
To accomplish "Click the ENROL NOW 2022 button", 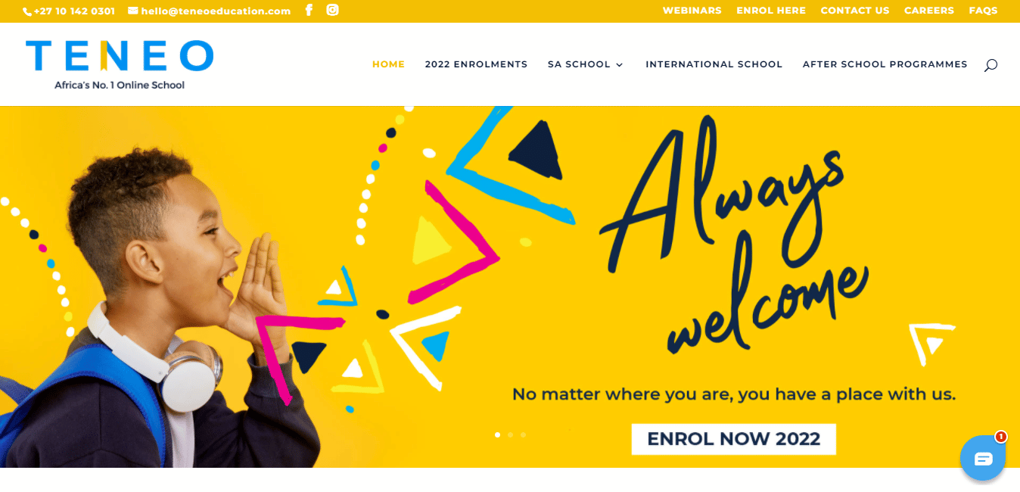I will [x=734, y=439].
